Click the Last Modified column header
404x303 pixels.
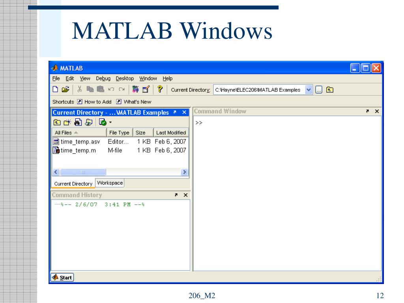coord(171,133)
